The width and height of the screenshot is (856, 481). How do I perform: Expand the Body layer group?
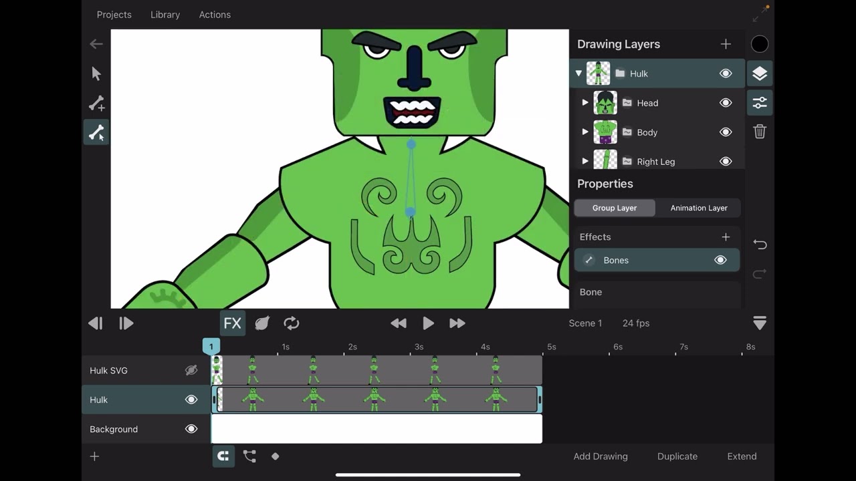coord(585,132)
